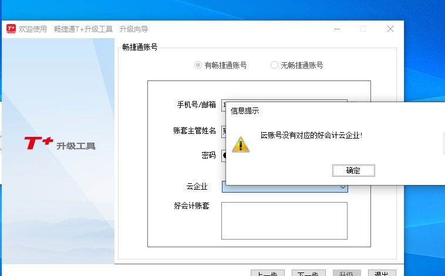
Task: Click the T+ app icon in title bar
Action: point(11,29)
